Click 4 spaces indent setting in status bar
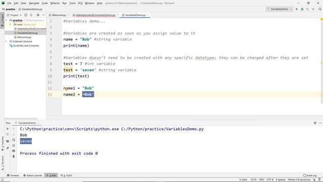The width and height of the screenshot is (323, 182). (281, 179)
